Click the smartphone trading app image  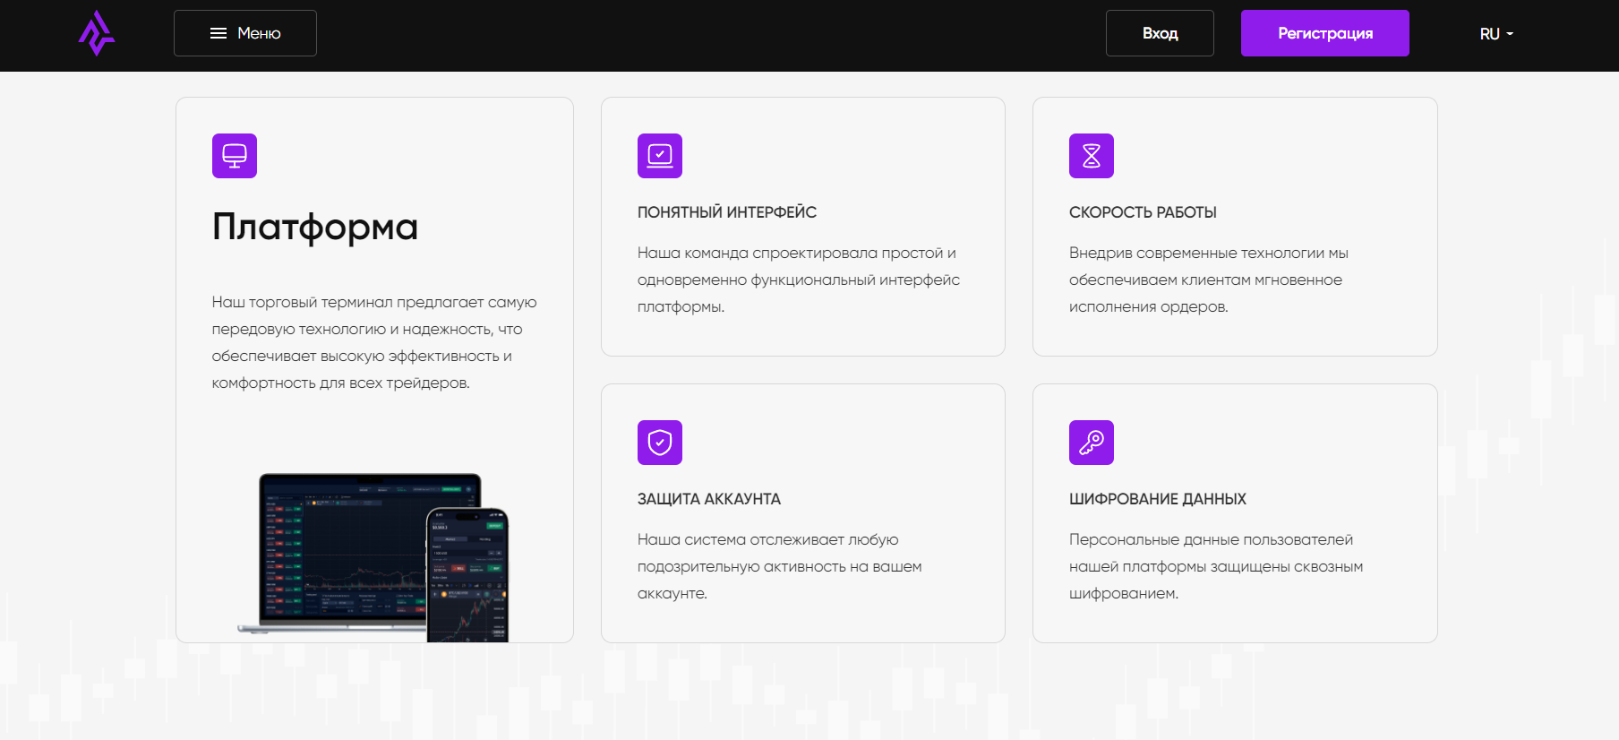467,575
